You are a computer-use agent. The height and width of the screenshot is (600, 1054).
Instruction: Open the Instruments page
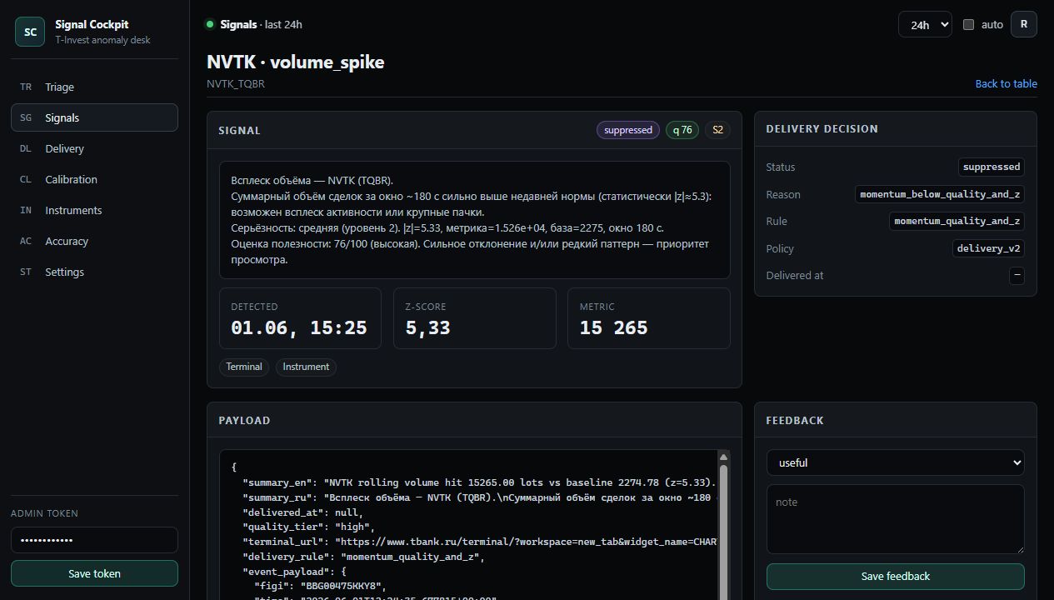click(x=94, y=210)
